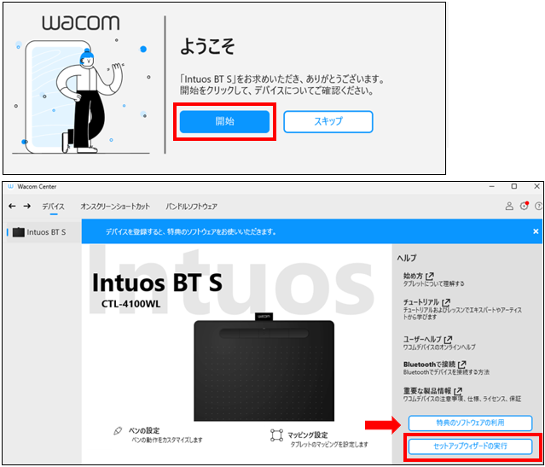This screenshot has height=467, width=545.
Task: Close the Wacom Center window
Action: tap(536, 186)
